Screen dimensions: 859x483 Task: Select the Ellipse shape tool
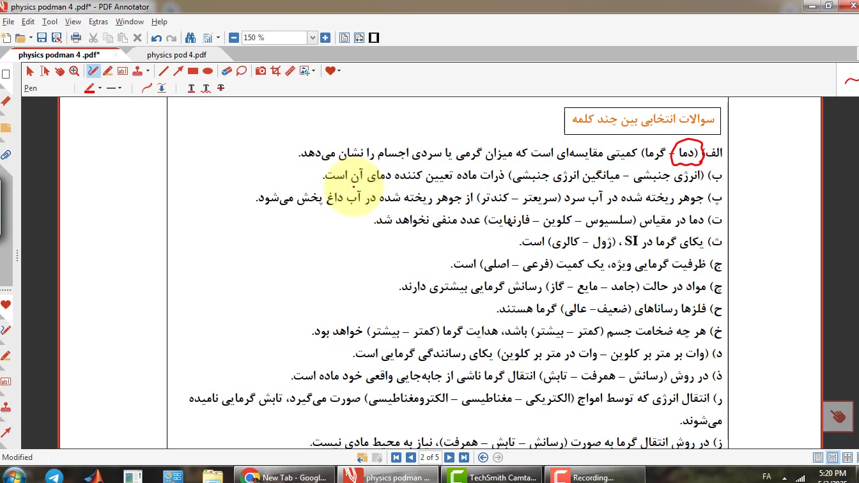point(208,71)
